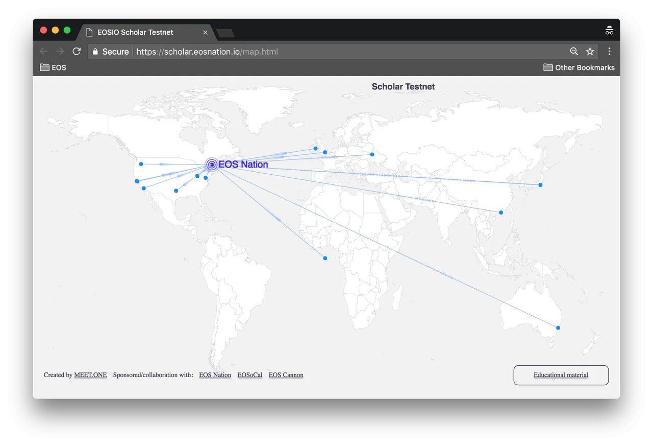This screenshot has height=446, width=653.
Task: Click the Secure padlock icon
Action: [x=95, y=52]
